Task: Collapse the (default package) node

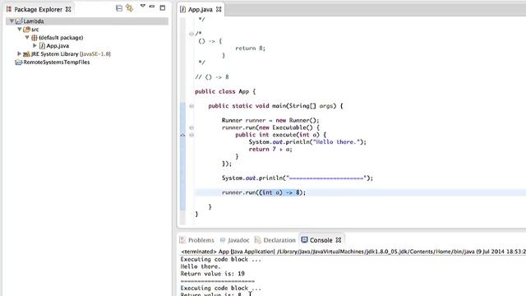Action: (x=27, y=37)
